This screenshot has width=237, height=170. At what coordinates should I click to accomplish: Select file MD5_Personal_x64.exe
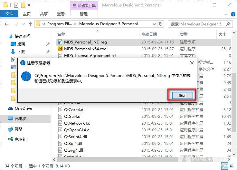point(85,49)
